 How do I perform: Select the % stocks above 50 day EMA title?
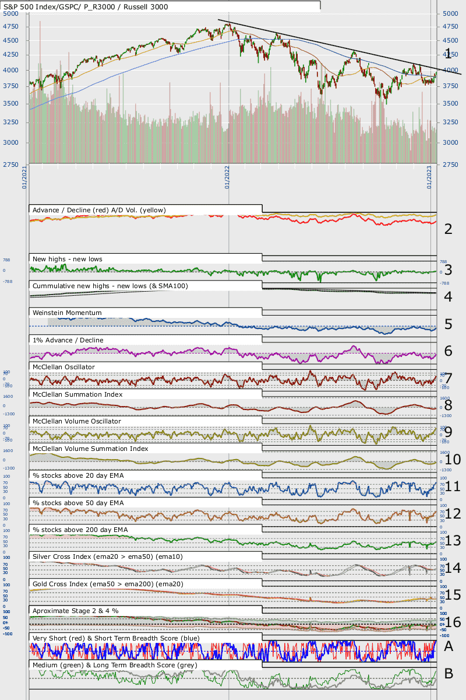(x=78, y=503)
